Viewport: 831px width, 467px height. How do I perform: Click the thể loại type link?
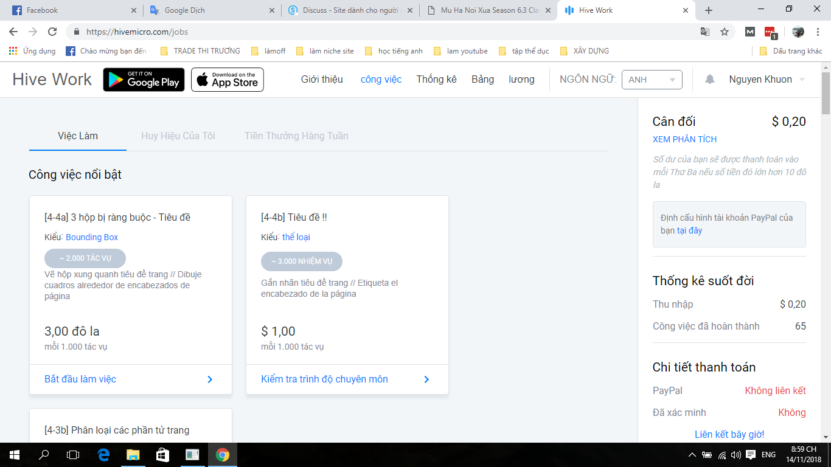[296, 237]
